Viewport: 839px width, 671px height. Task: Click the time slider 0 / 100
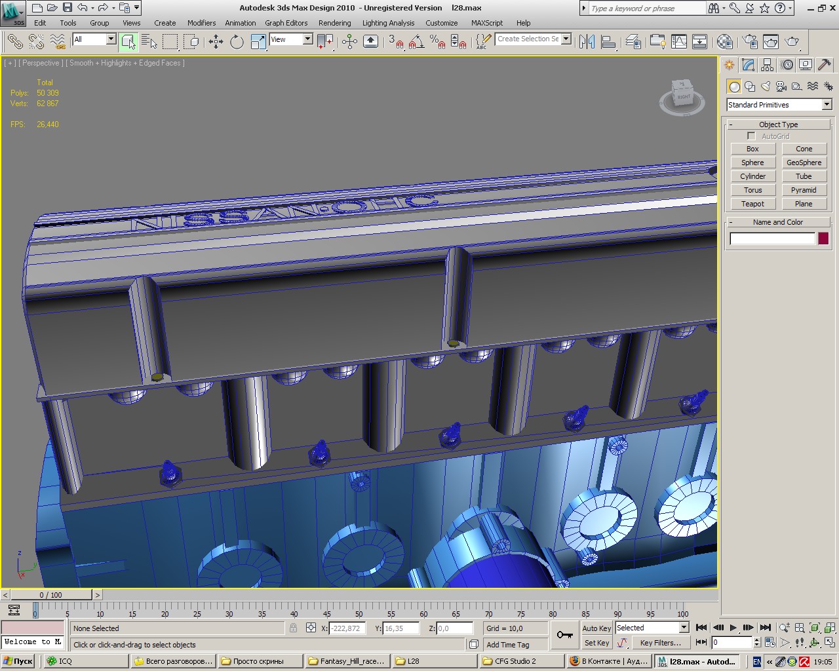pyautogui.click(x=51, y=595)
